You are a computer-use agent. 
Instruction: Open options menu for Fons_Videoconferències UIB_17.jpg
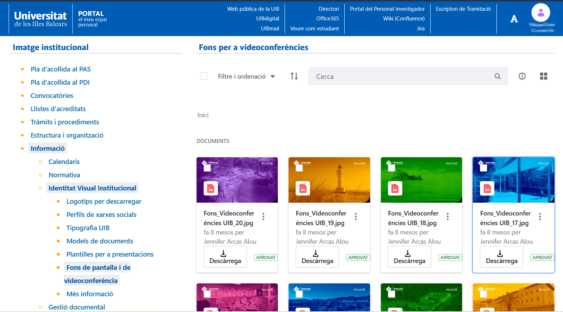pyautogui.click(x=540, y=217)
